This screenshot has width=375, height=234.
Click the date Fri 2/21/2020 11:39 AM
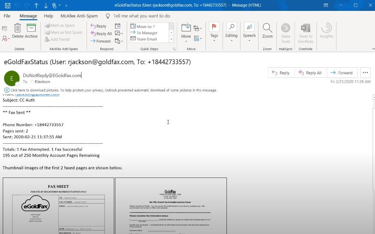[x=350, y=82]
